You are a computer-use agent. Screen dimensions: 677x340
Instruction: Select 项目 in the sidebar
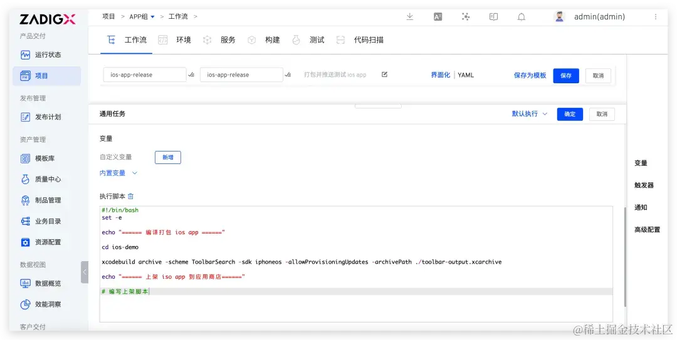[46, 76]
